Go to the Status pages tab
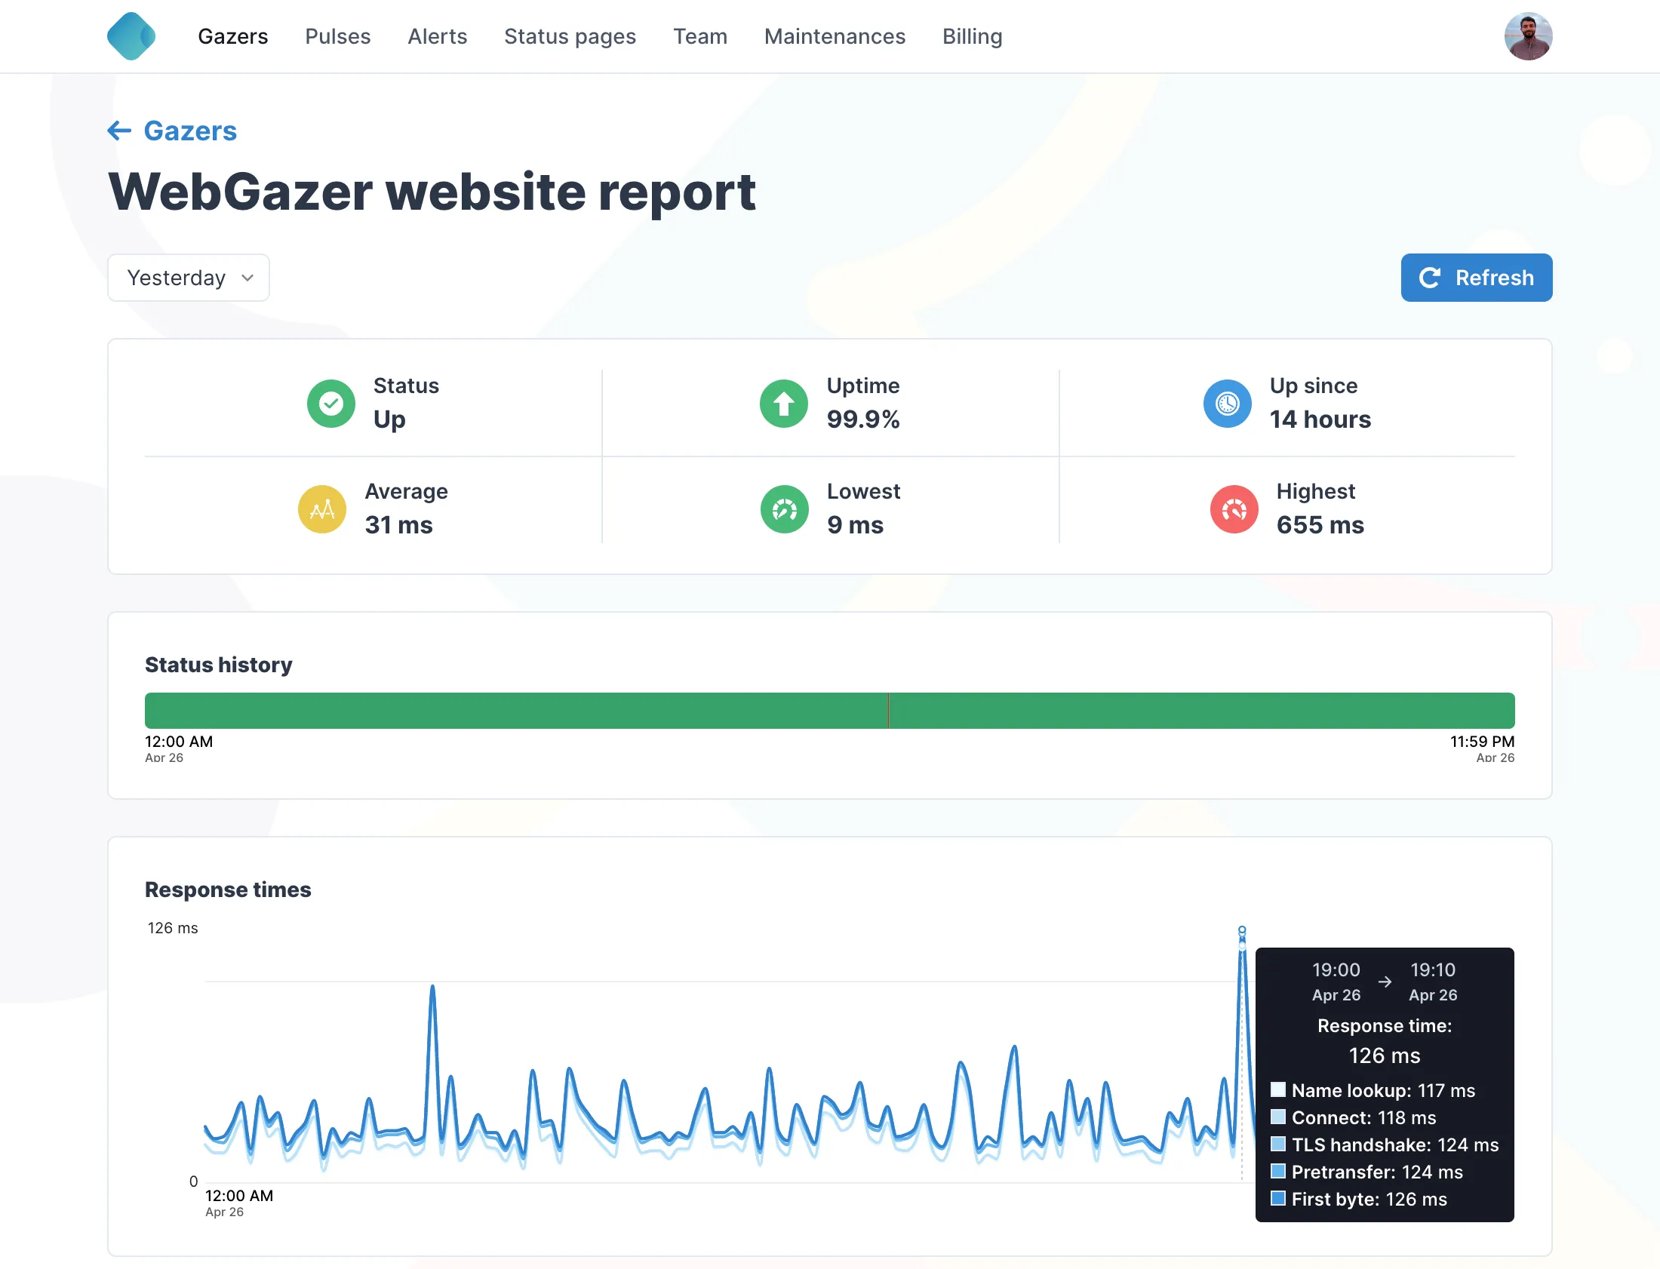The image size is (1660, 1269). click(570, 36)
